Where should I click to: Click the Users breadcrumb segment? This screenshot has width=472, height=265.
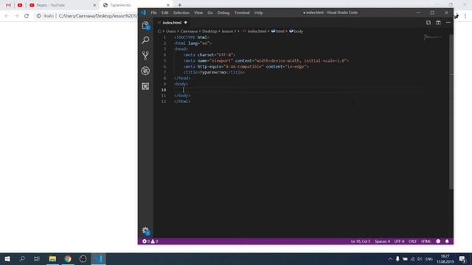(x=170, y=31)
